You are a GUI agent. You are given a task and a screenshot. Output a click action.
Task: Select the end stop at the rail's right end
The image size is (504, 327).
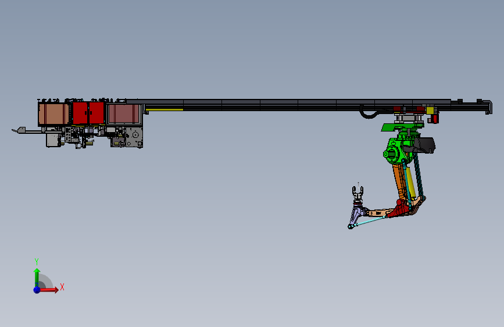488,107
